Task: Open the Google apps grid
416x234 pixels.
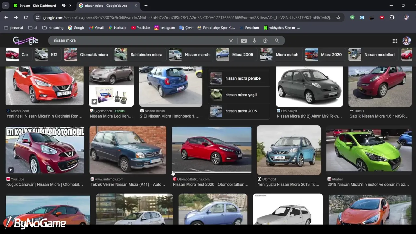Action: (x=395, y=41)
